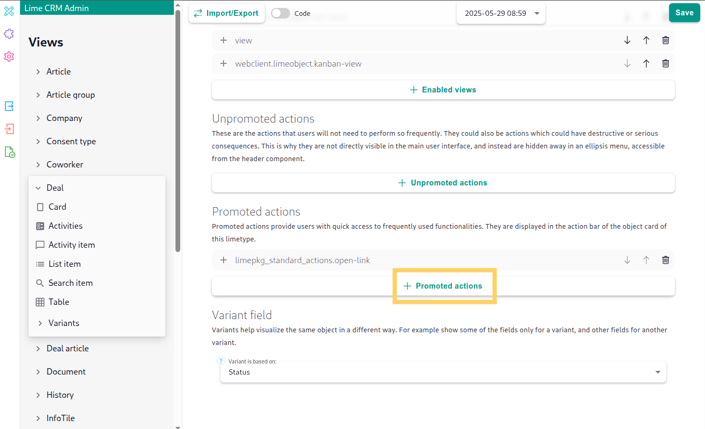Click the help icon beside Variant field
The width and height of the screenshot is (705, 429).
[x=221, y=361]
